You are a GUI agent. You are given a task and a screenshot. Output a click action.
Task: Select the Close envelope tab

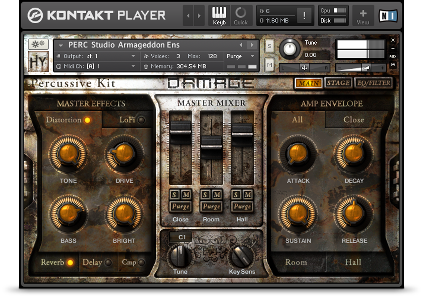tap(354, 120)
